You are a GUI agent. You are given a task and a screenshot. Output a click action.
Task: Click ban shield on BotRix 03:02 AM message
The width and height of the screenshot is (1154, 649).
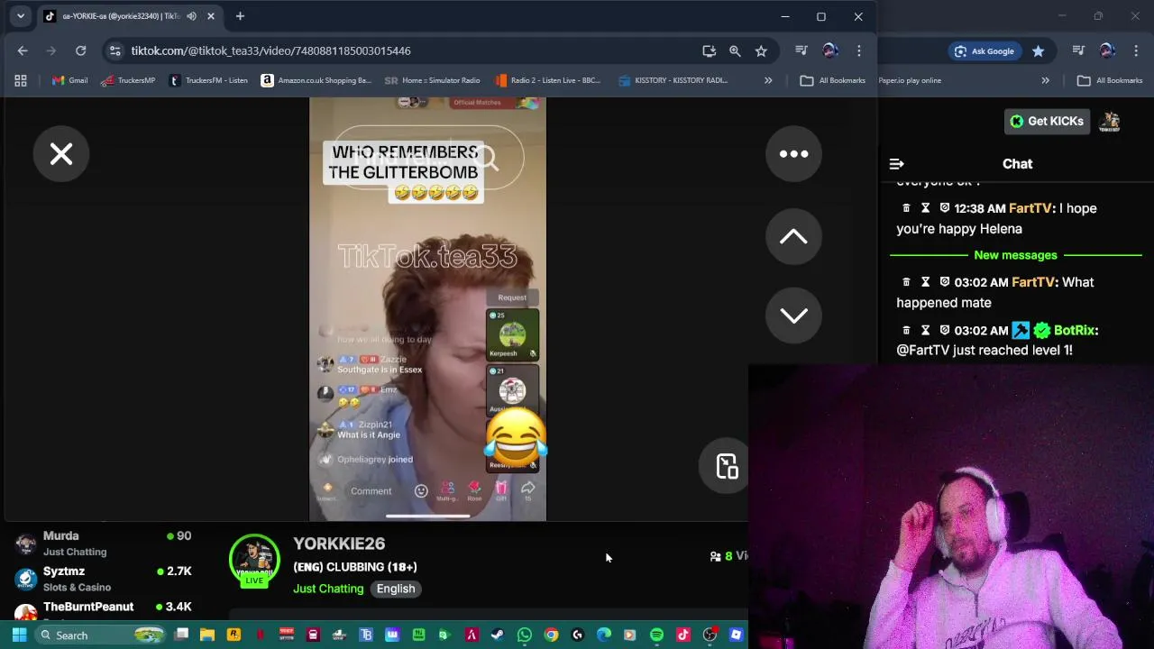944,330
